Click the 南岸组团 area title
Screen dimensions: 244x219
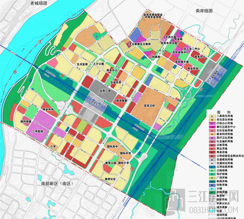coord(204,11)
